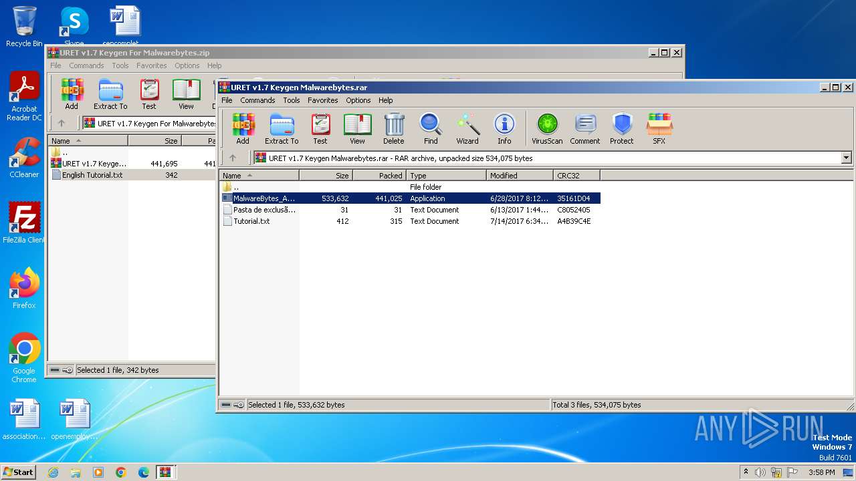
Task: Open Tools menu in the .rar window
Action: (x=292, y=100)
